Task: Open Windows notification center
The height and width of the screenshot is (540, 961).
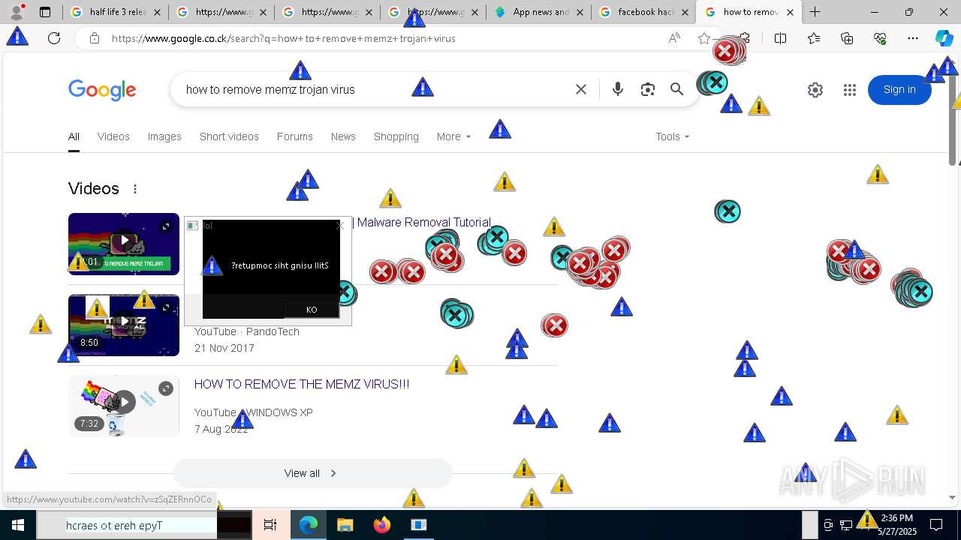Action: pyautogui.click(x=936, y=525)
